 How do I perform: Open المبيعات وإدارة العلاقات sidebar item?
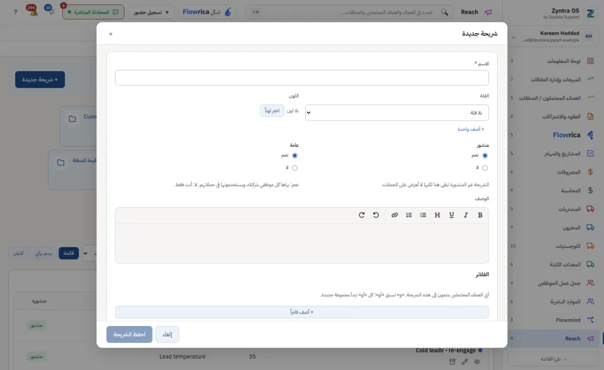tap(553, 79)
